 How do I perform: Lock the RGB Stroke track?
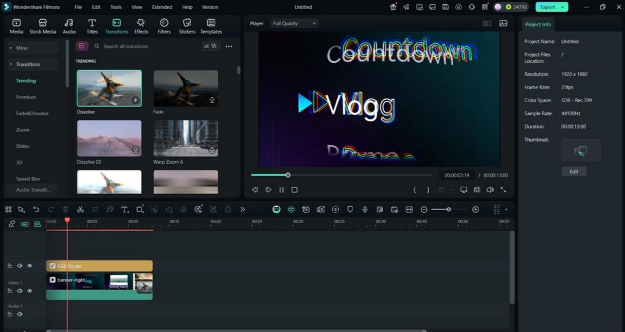(x=10, y=265)
